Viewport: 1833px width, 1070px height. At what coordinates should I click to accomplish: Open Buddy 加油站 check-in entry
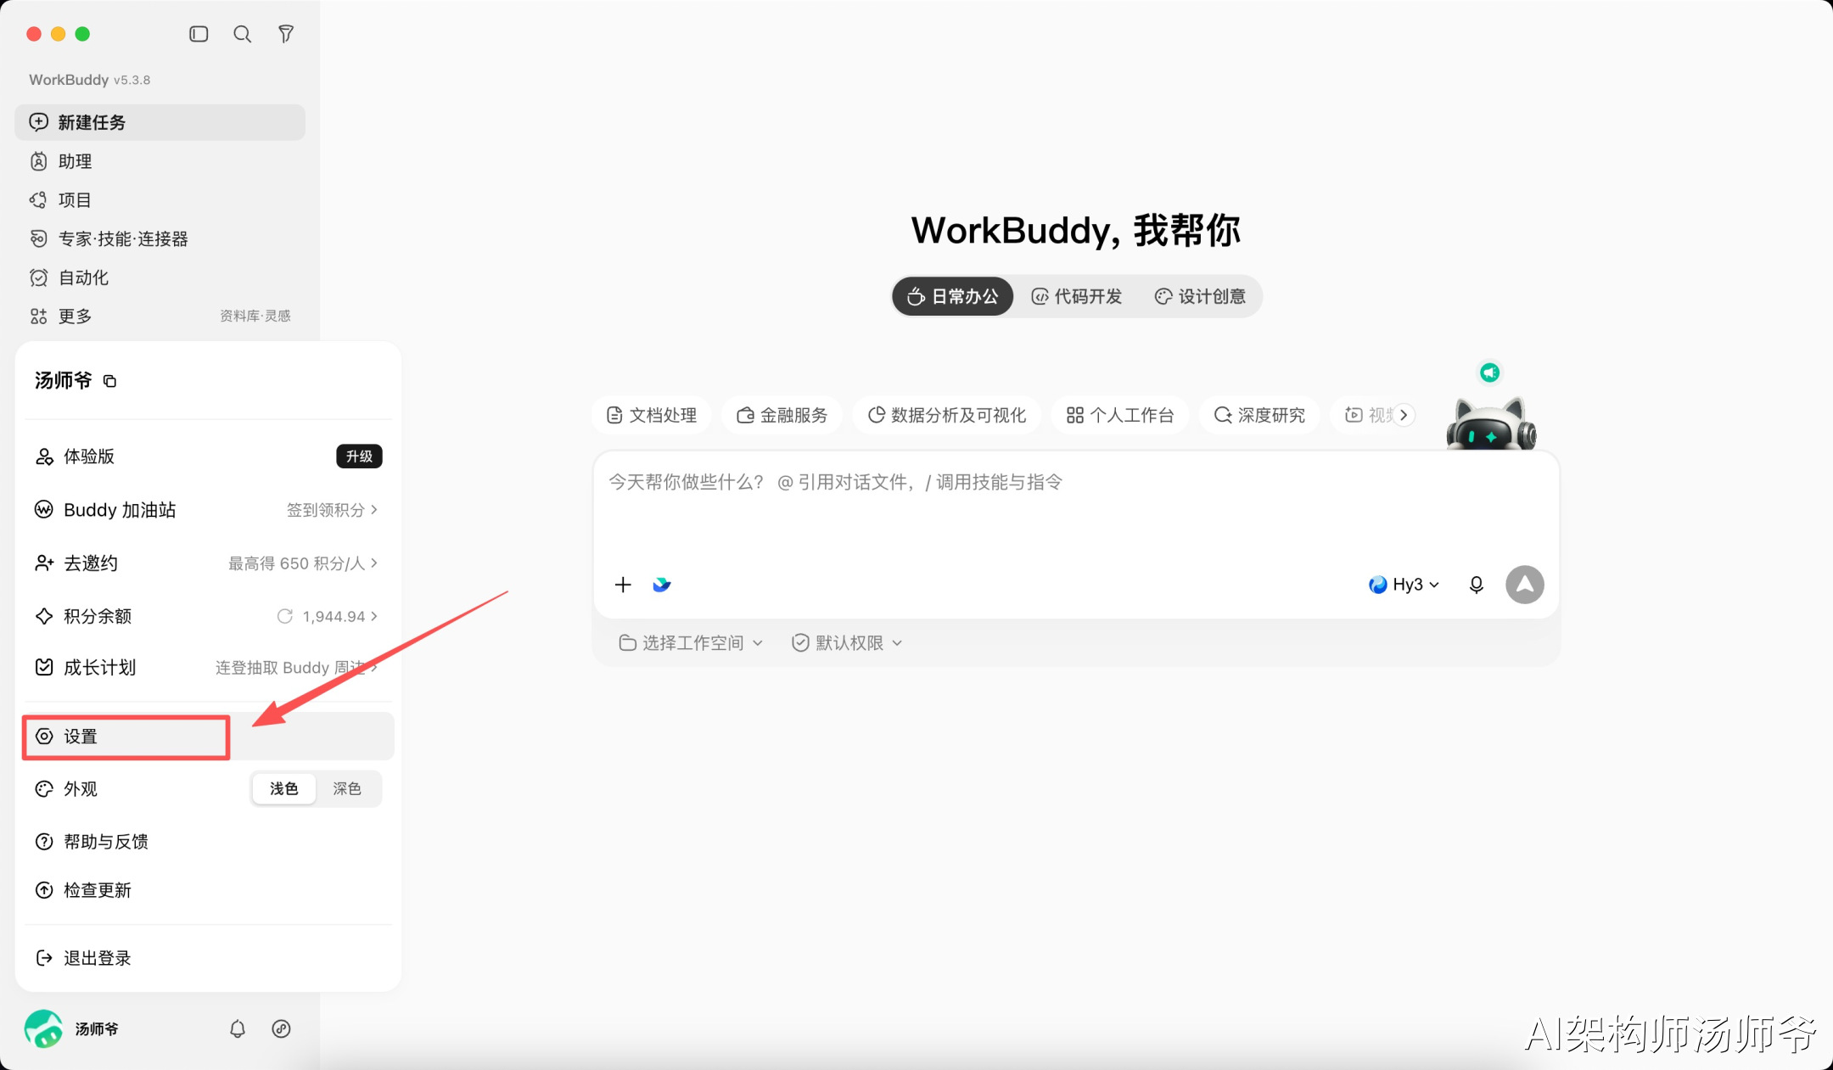pos(207,510)
